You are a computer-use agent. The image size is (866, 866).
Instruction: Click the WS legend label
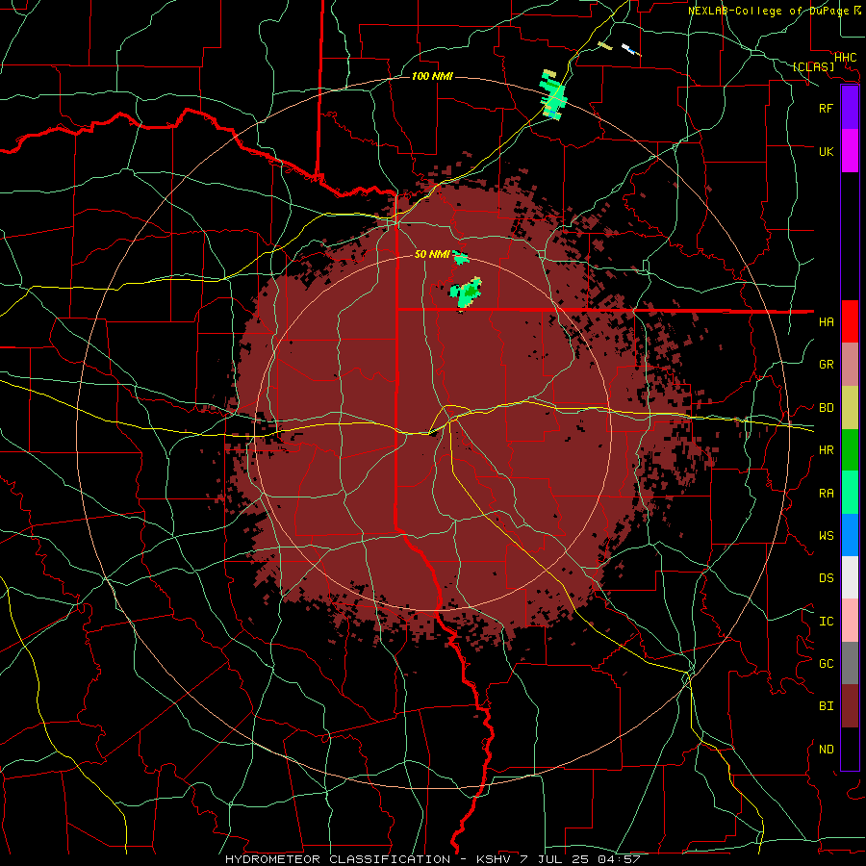click(826, 535)
